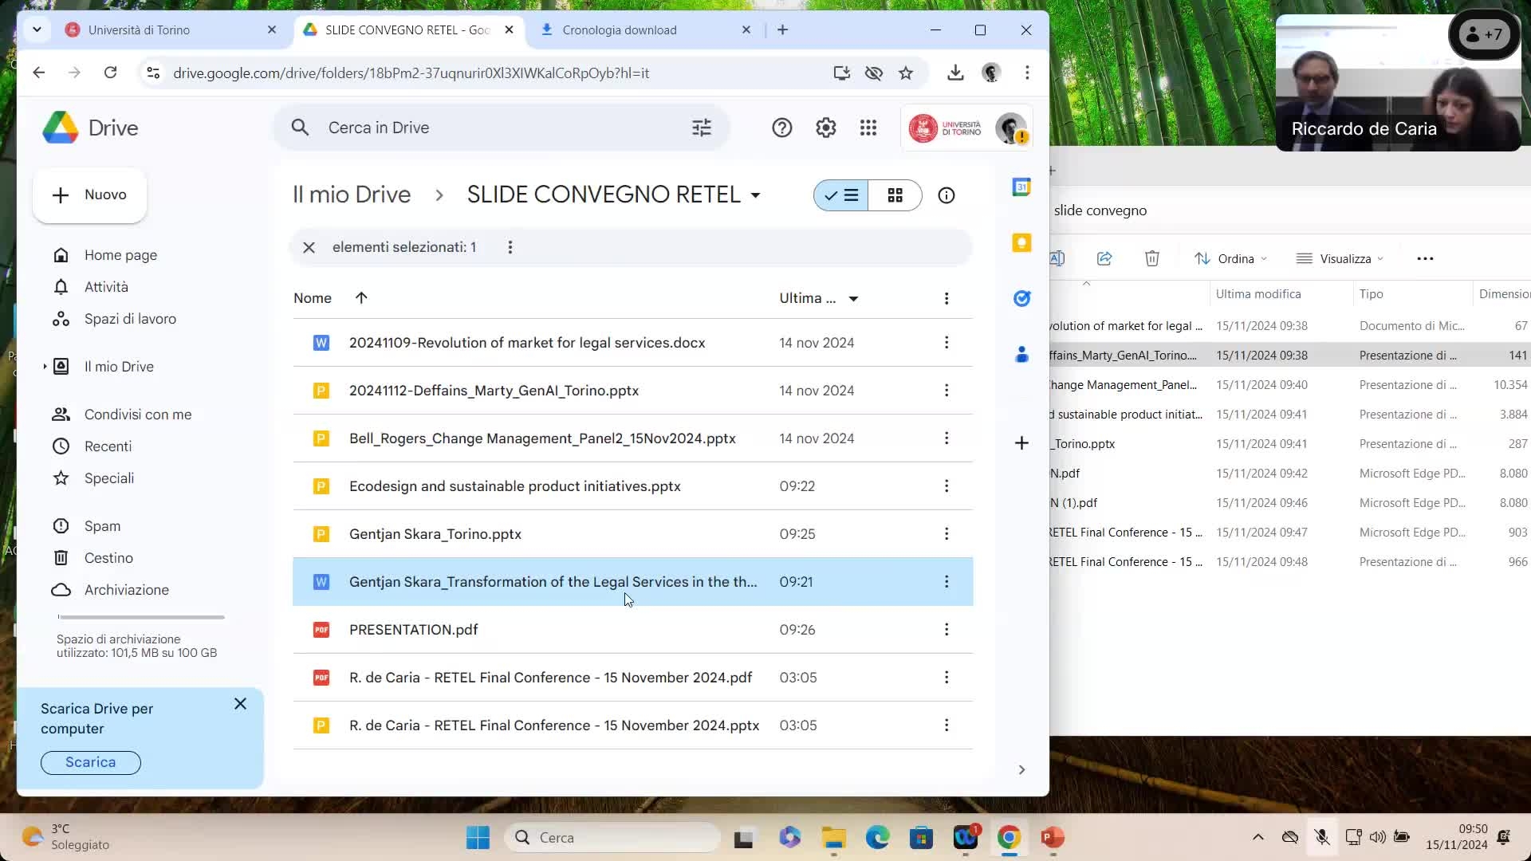Open Chrome downloads icon
This screenshot has width=1531, height=861.
coord(955,73)
